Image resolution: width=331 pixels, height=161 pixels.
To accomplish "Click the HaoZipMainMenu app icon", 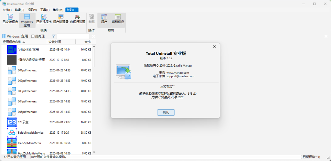I will [x=12, y=143].
